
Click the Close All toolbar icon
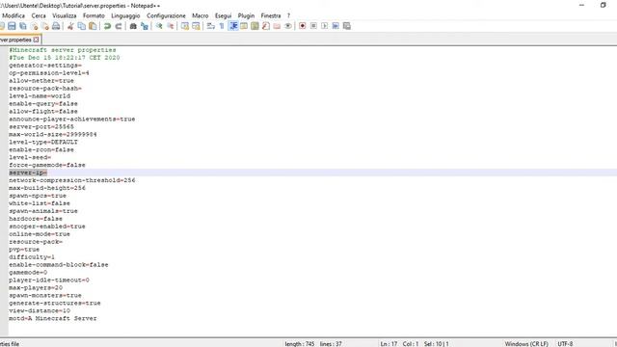(x=45, y=26)
